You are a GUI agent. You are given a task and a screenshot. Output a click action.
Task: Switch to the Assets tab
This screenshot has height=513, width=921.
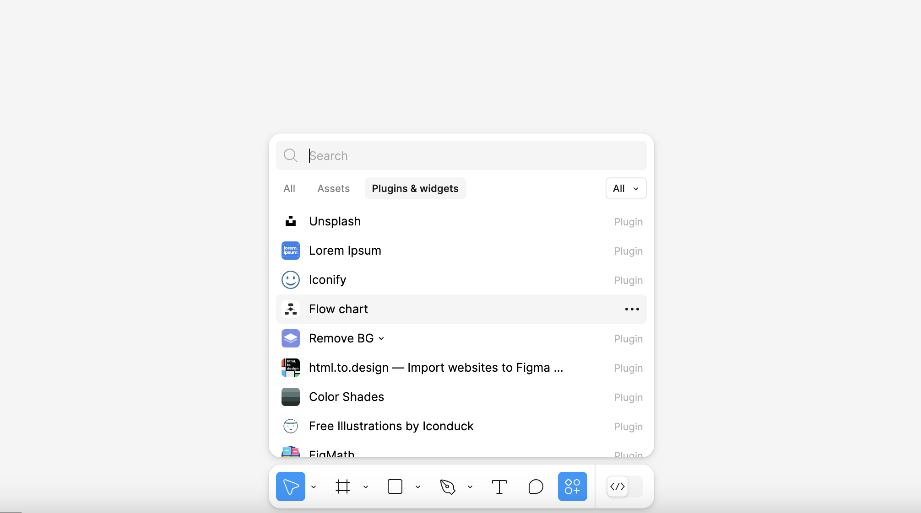click(x=333, y=188)
